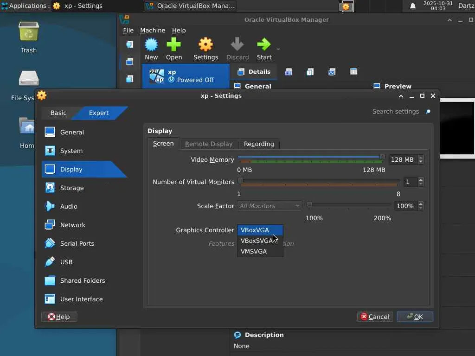Click the Logs icon in machine toolbar
The height and width of the screenshot is (356, 475).
pos(310,72)
